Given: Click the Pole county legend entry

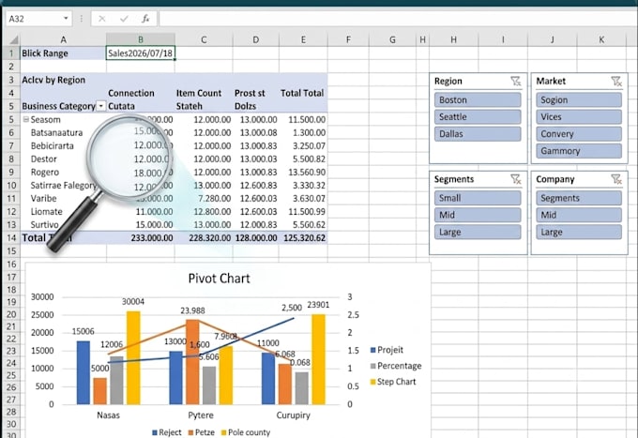Looking at the screenshot, I should tap(246, 432).
